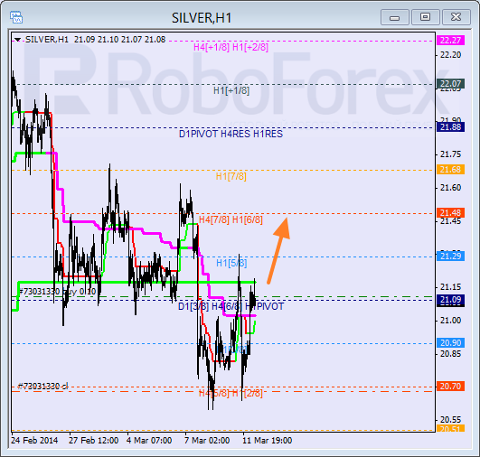Click the orange upward arrow on chart

[278, 250]
